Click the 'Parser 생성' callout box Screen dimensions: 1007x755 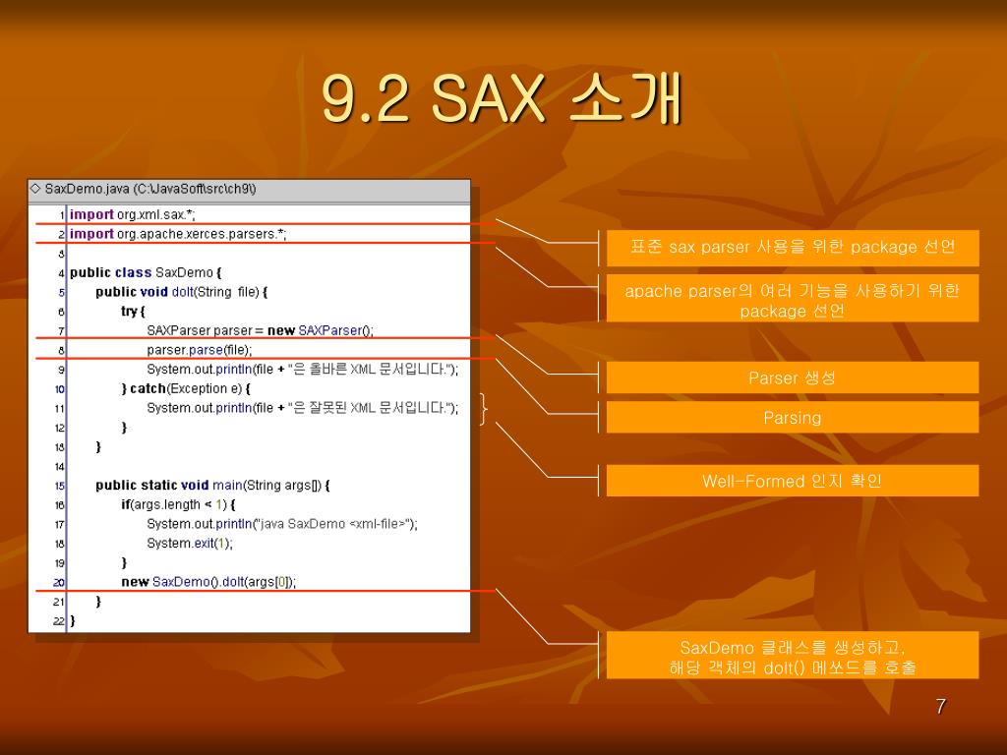pyautogui.click(x=793, y=377)
